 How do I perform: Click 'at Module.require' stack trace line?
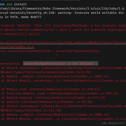(x=53, y=98)
